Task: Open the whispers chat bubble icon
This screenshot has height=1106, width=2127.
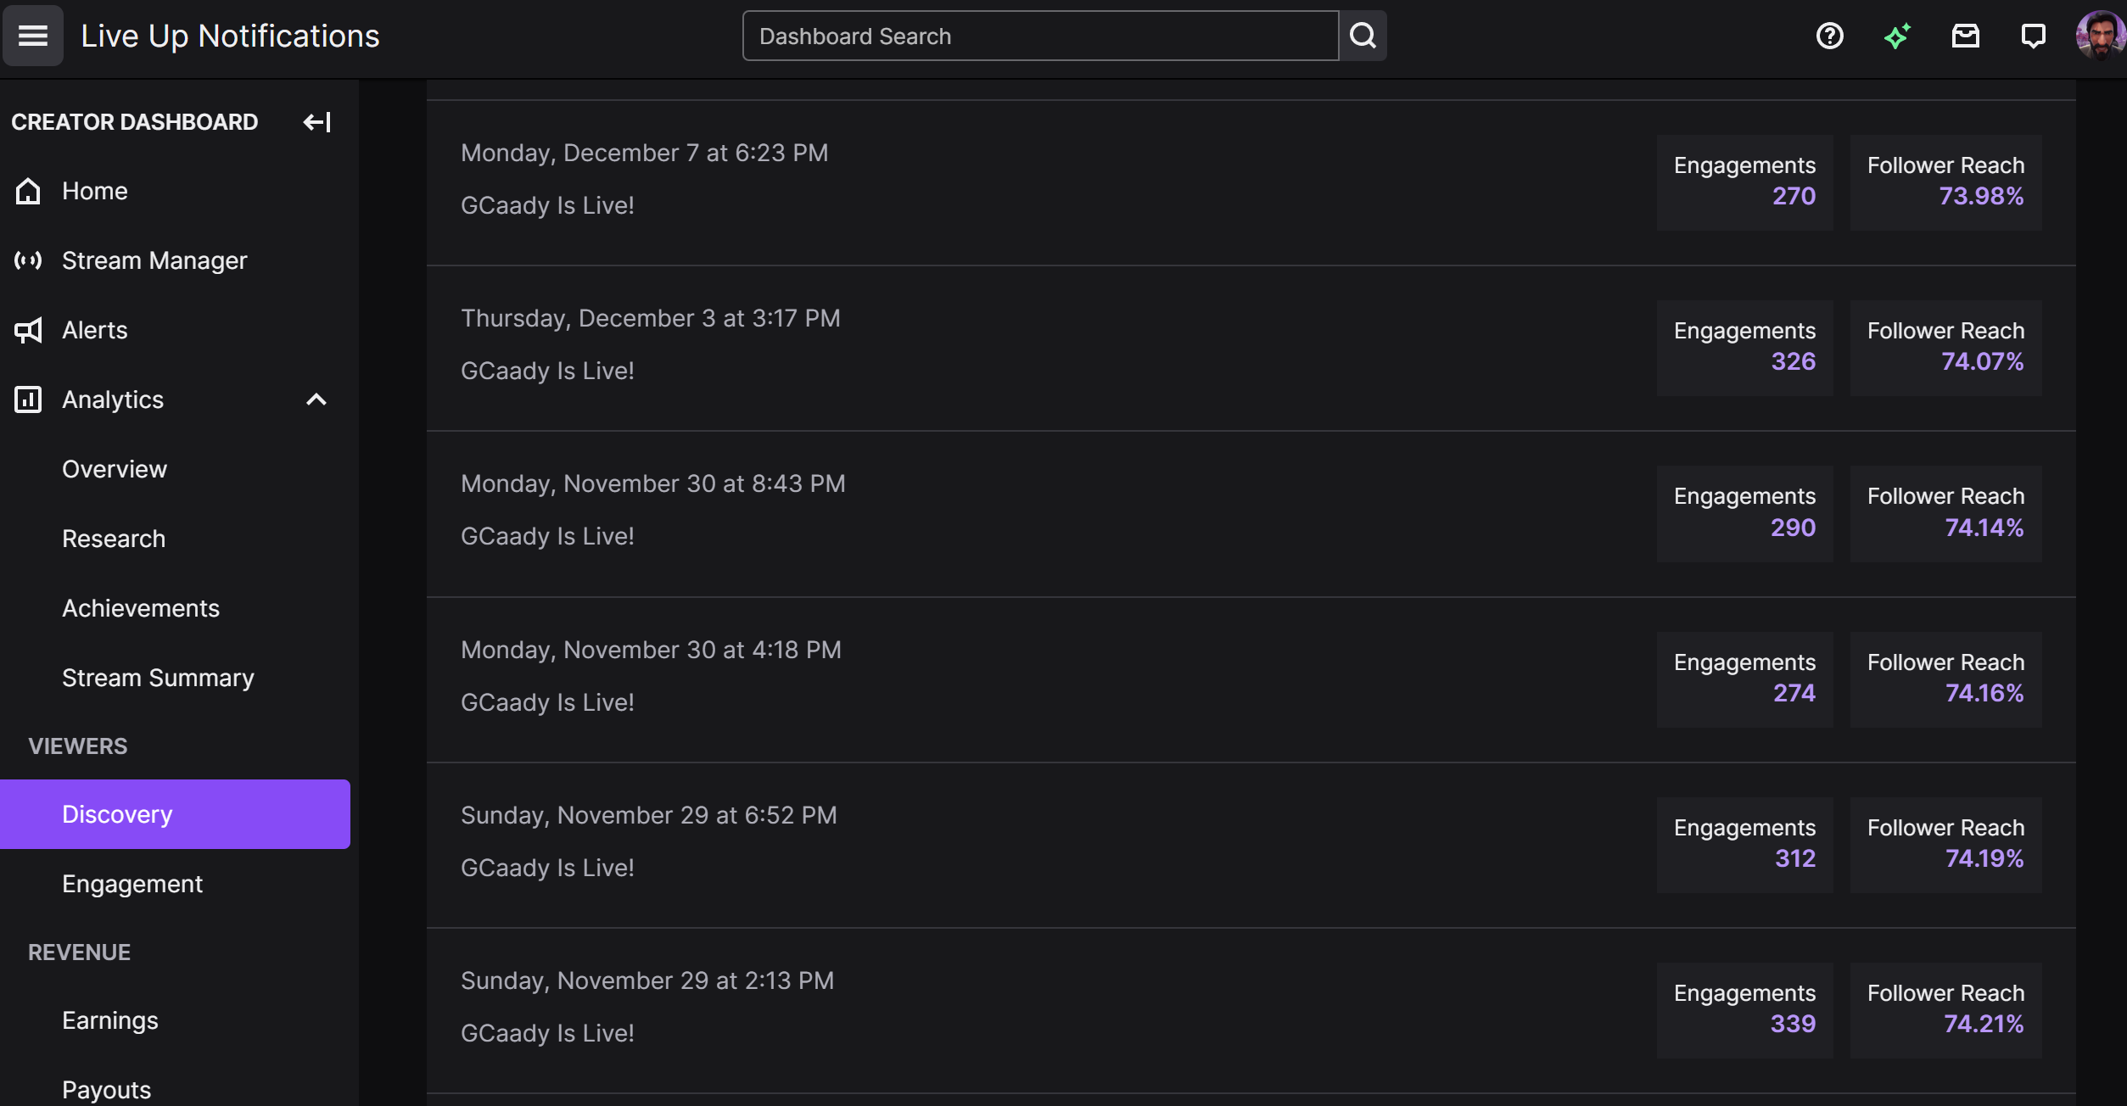Action: [x=2033, y=36]
